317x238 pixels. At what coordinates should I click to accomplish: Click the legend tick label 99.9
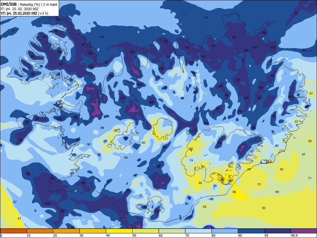click(294, 235)
